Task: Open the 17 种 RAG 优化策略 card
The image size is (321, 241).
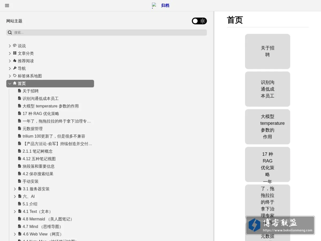Action: click(267, 164)
